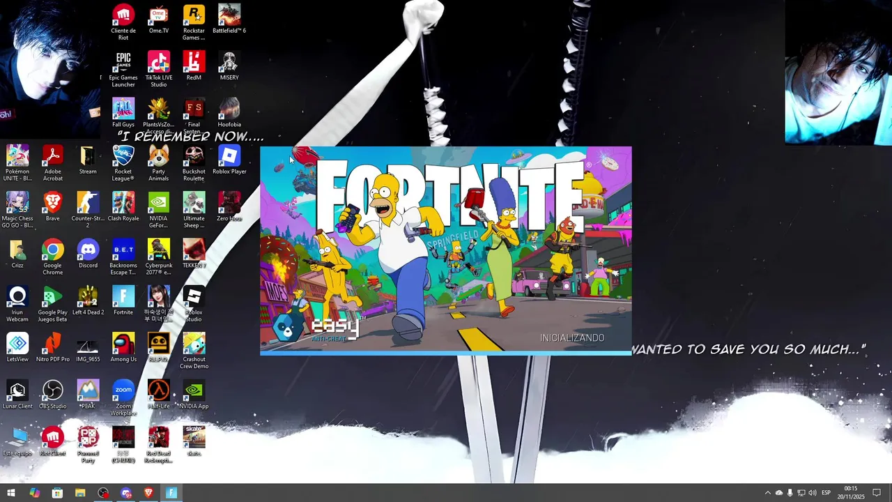Open the NVIDIA App shortcut

pos(194,394)
